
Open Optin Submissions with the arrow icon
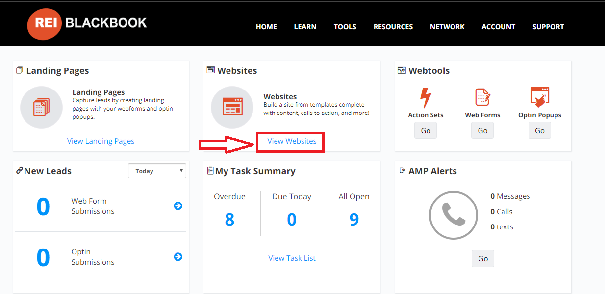click(178, 257)
